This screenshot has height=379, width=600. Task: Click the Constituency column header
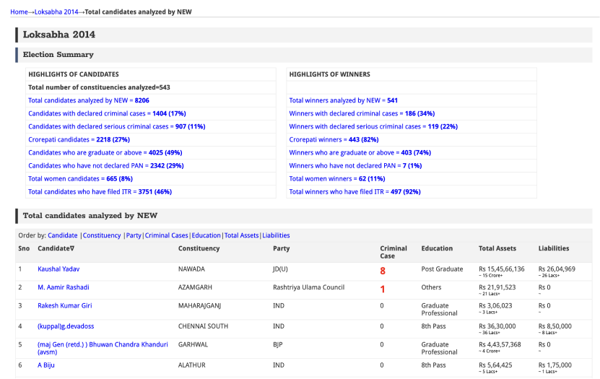199,248
